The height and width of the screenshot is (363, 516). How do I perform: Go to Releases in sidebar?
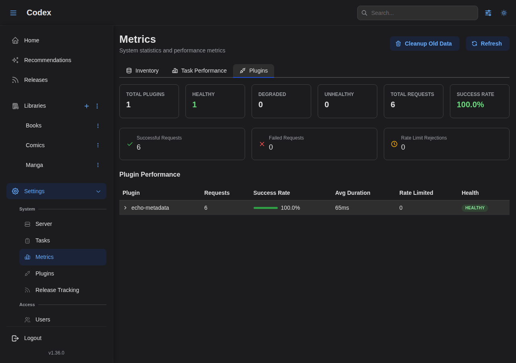pyautogui.click(x=56, y=80)
